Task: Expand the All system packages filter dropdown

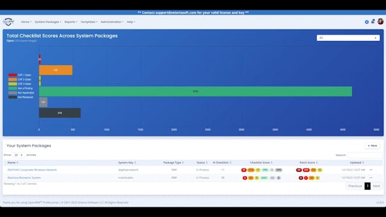Action: point(348,38)
